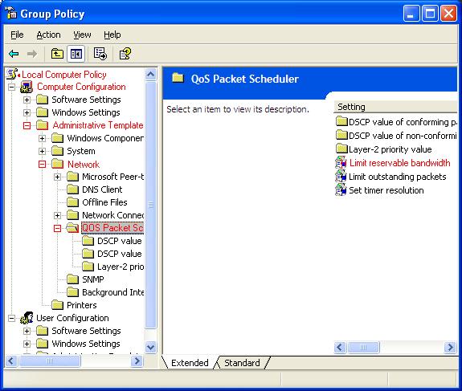The height and width of the screenshot is (391, 462).
Task: Collapse the Computer Configuration node
Action: point(11,87)
